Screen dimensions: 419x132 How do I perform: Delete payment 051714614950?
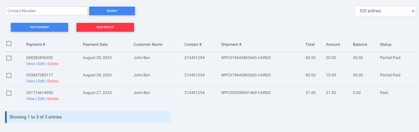[53, 99]
